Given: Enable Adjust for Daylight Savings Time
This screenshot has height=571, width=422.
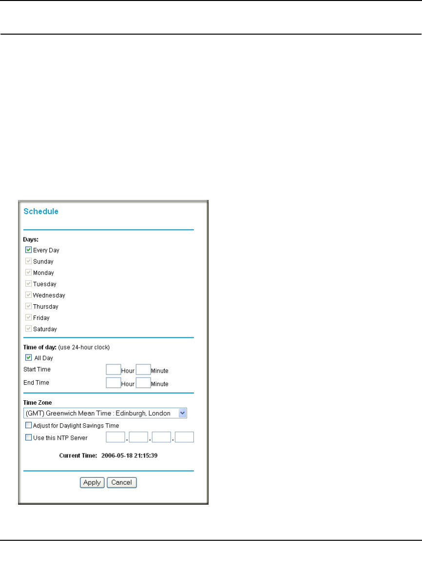Looking at the screenshot, I should [28, 425].
